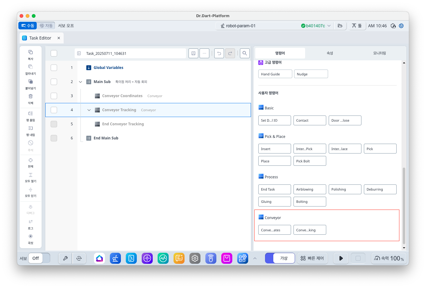Tick the checkbox for Conveyor Tracking row

point(54,110)
